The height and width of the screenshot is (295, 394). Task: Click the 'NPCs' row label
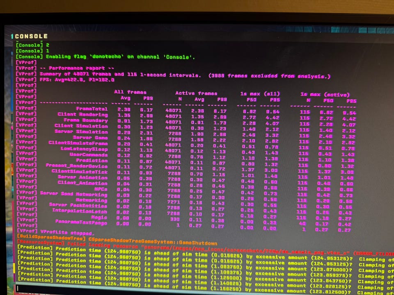pyautogui.click(x=101, y=188)
